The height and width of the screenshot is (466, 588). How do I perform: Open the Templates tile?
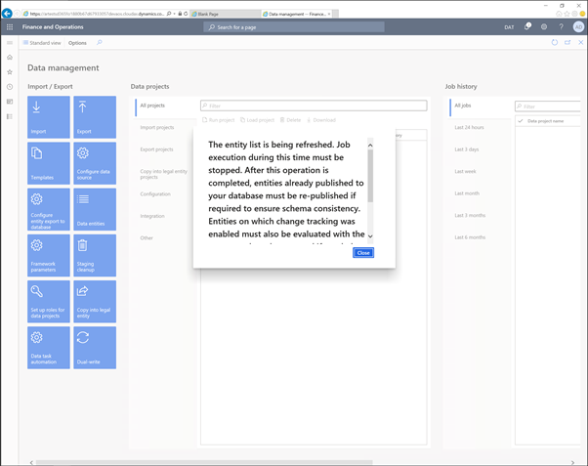[x=49, y=163]
